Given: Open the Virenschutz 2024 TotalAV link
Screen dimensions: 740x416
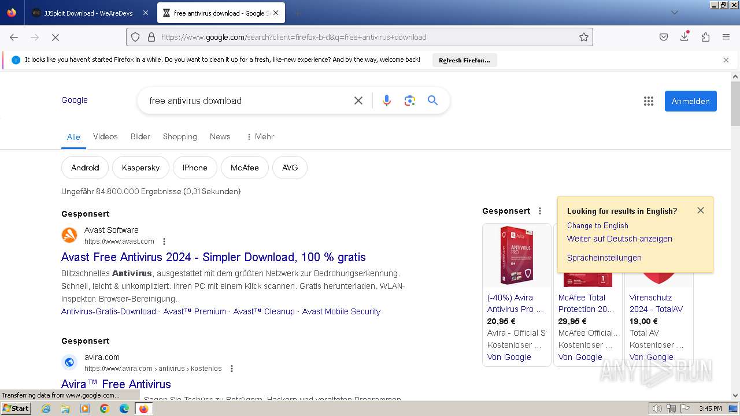Looking at the screenshot, I should coord(656,303).
